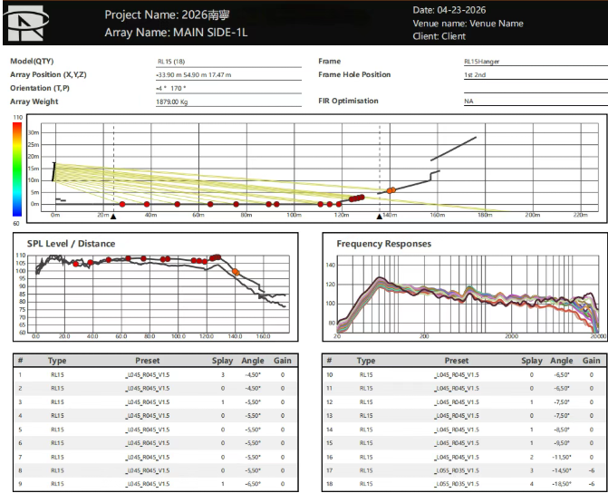Screen dimensions: 608x493
Task: Click the SPL color scale bar
Action: [x=17, y=169]
